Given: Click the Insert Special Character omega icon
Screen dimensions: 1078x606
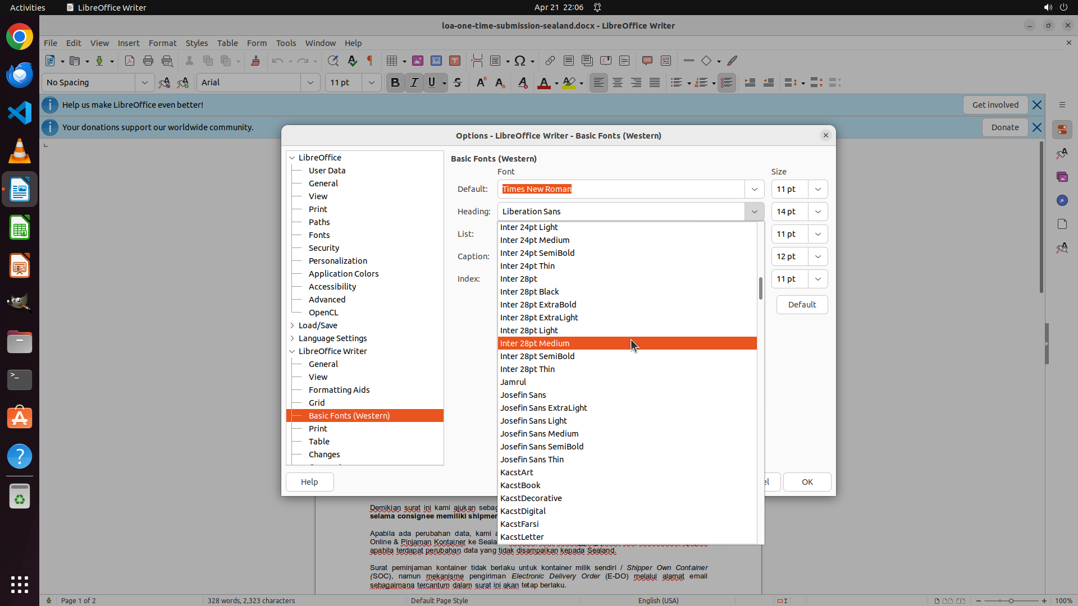Looking at the screenshot, I should (520, 61).
